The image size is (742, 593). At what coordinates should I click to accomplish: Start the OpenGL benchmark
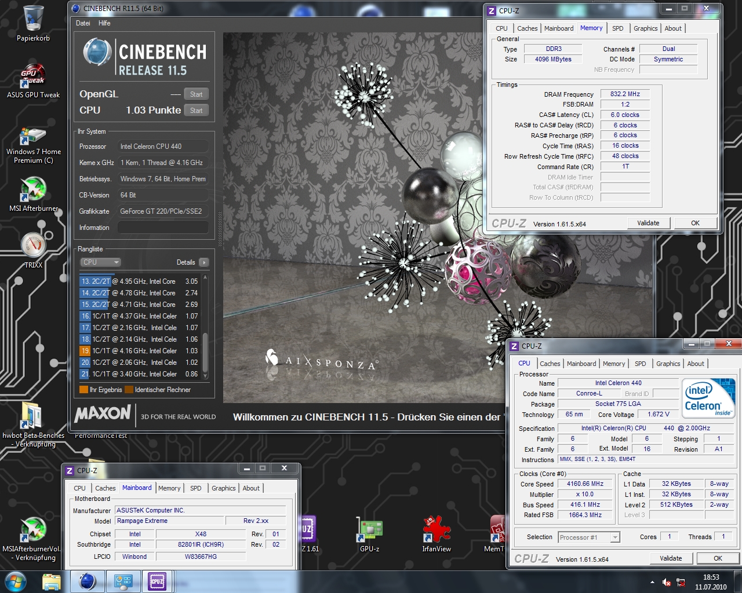(196, 94)
